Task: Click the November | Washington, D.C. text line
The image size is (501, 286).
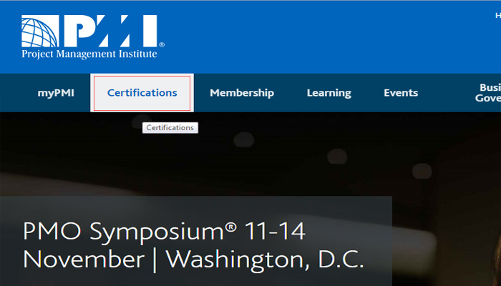Action: pyautogui.click(x=193, y=260)
